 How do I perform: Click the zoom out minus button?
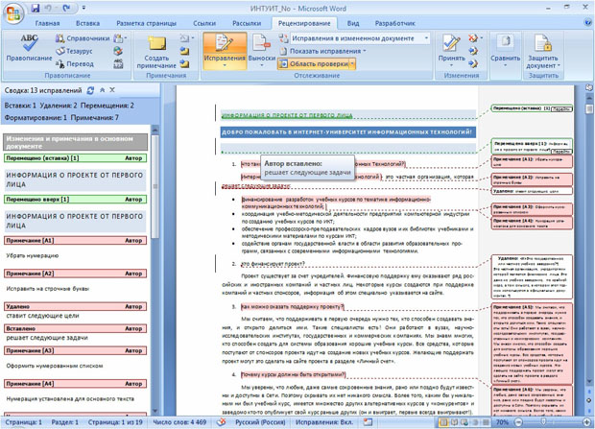tap(518, 422)
